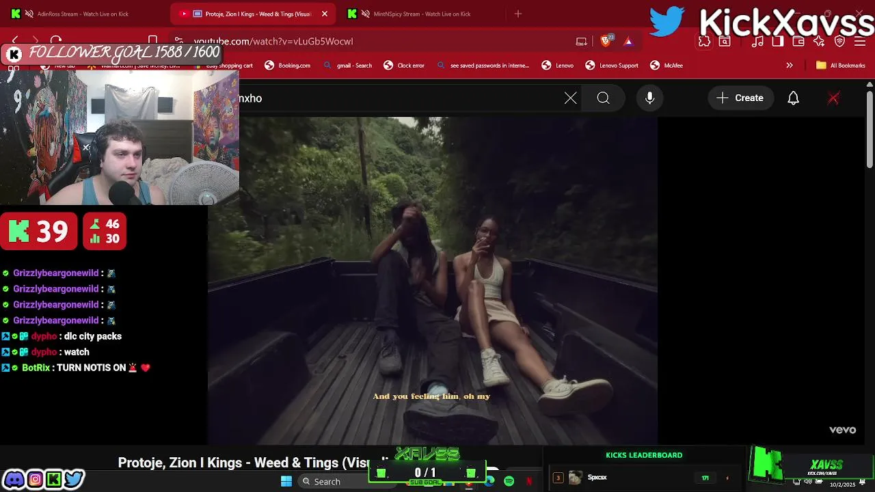
Task: Open Lenovo Support bookmark
Action: [612, 66]
